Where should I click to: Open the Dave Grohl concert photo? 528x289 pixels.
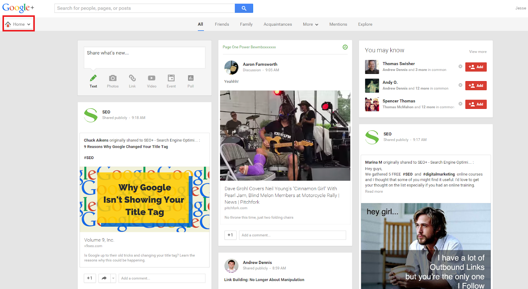click(x=285, y=136)
